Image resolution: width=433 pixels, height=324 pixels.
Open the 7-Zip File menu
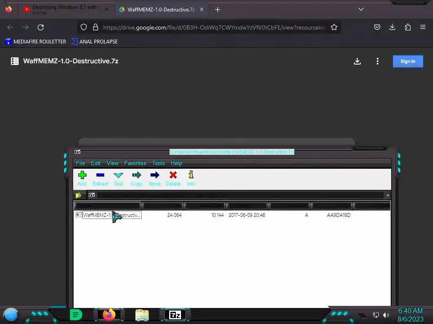click(80, 163)
